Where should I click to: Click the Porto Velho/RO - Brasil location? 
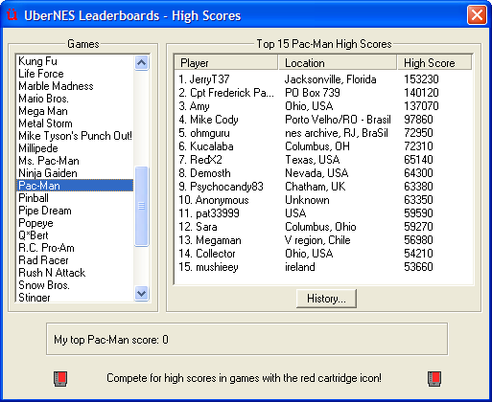pos(338,120)
